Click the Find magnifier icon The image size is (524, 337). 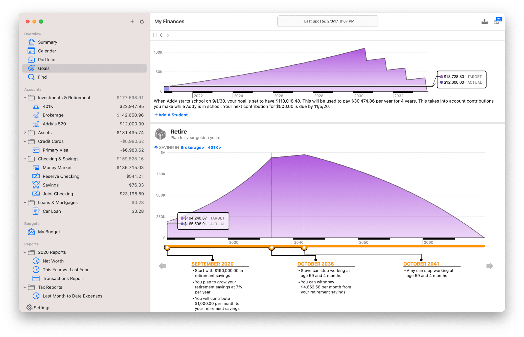coord(31,77)
